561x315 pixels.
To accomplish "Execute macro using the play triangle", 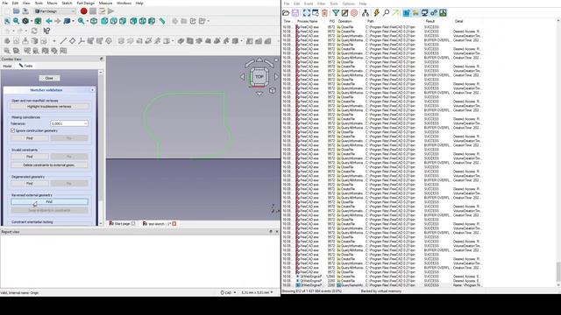I will [111, 11].
